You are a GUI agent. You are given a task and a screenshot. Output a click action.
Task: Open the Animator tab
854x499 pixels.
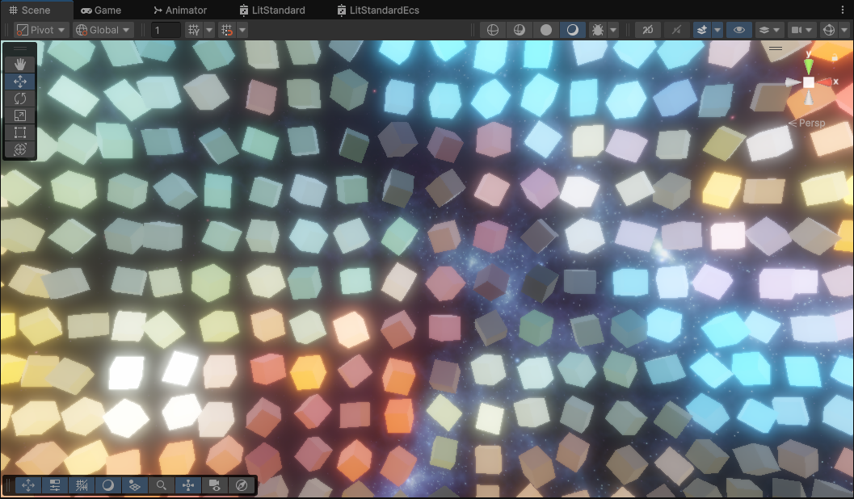click(179, 10)
